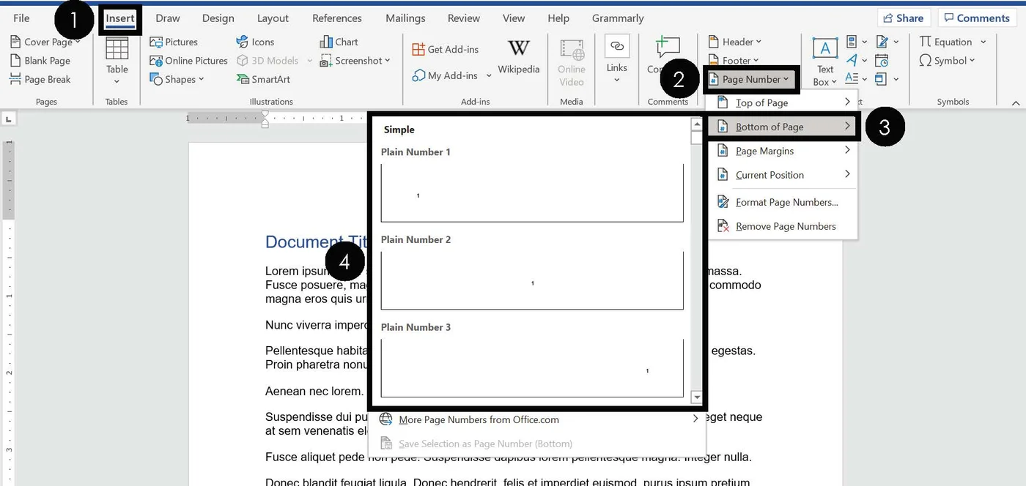
Task: Open the Chart button
Action: click(339, 42)
